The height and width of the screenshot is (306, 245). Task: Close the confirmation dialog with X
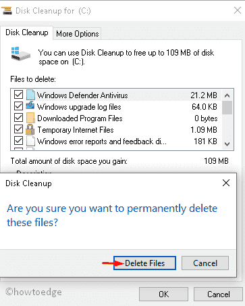click(x=226, y=183)
